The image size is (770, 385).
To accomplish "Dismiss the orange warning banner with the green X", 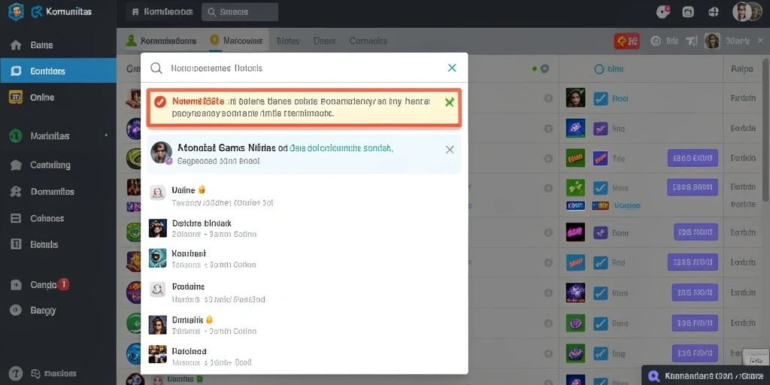I will point(449,102).
